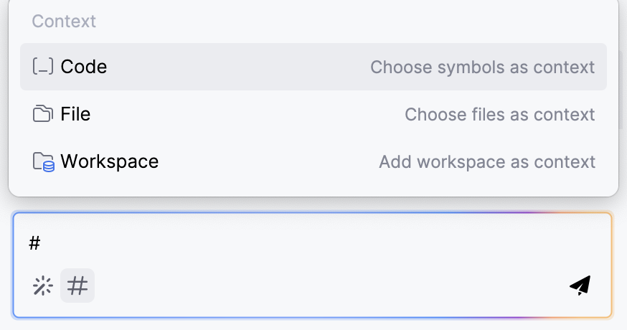Click the Context section header
Screen dimensions: 627x330
pos(64,22)
